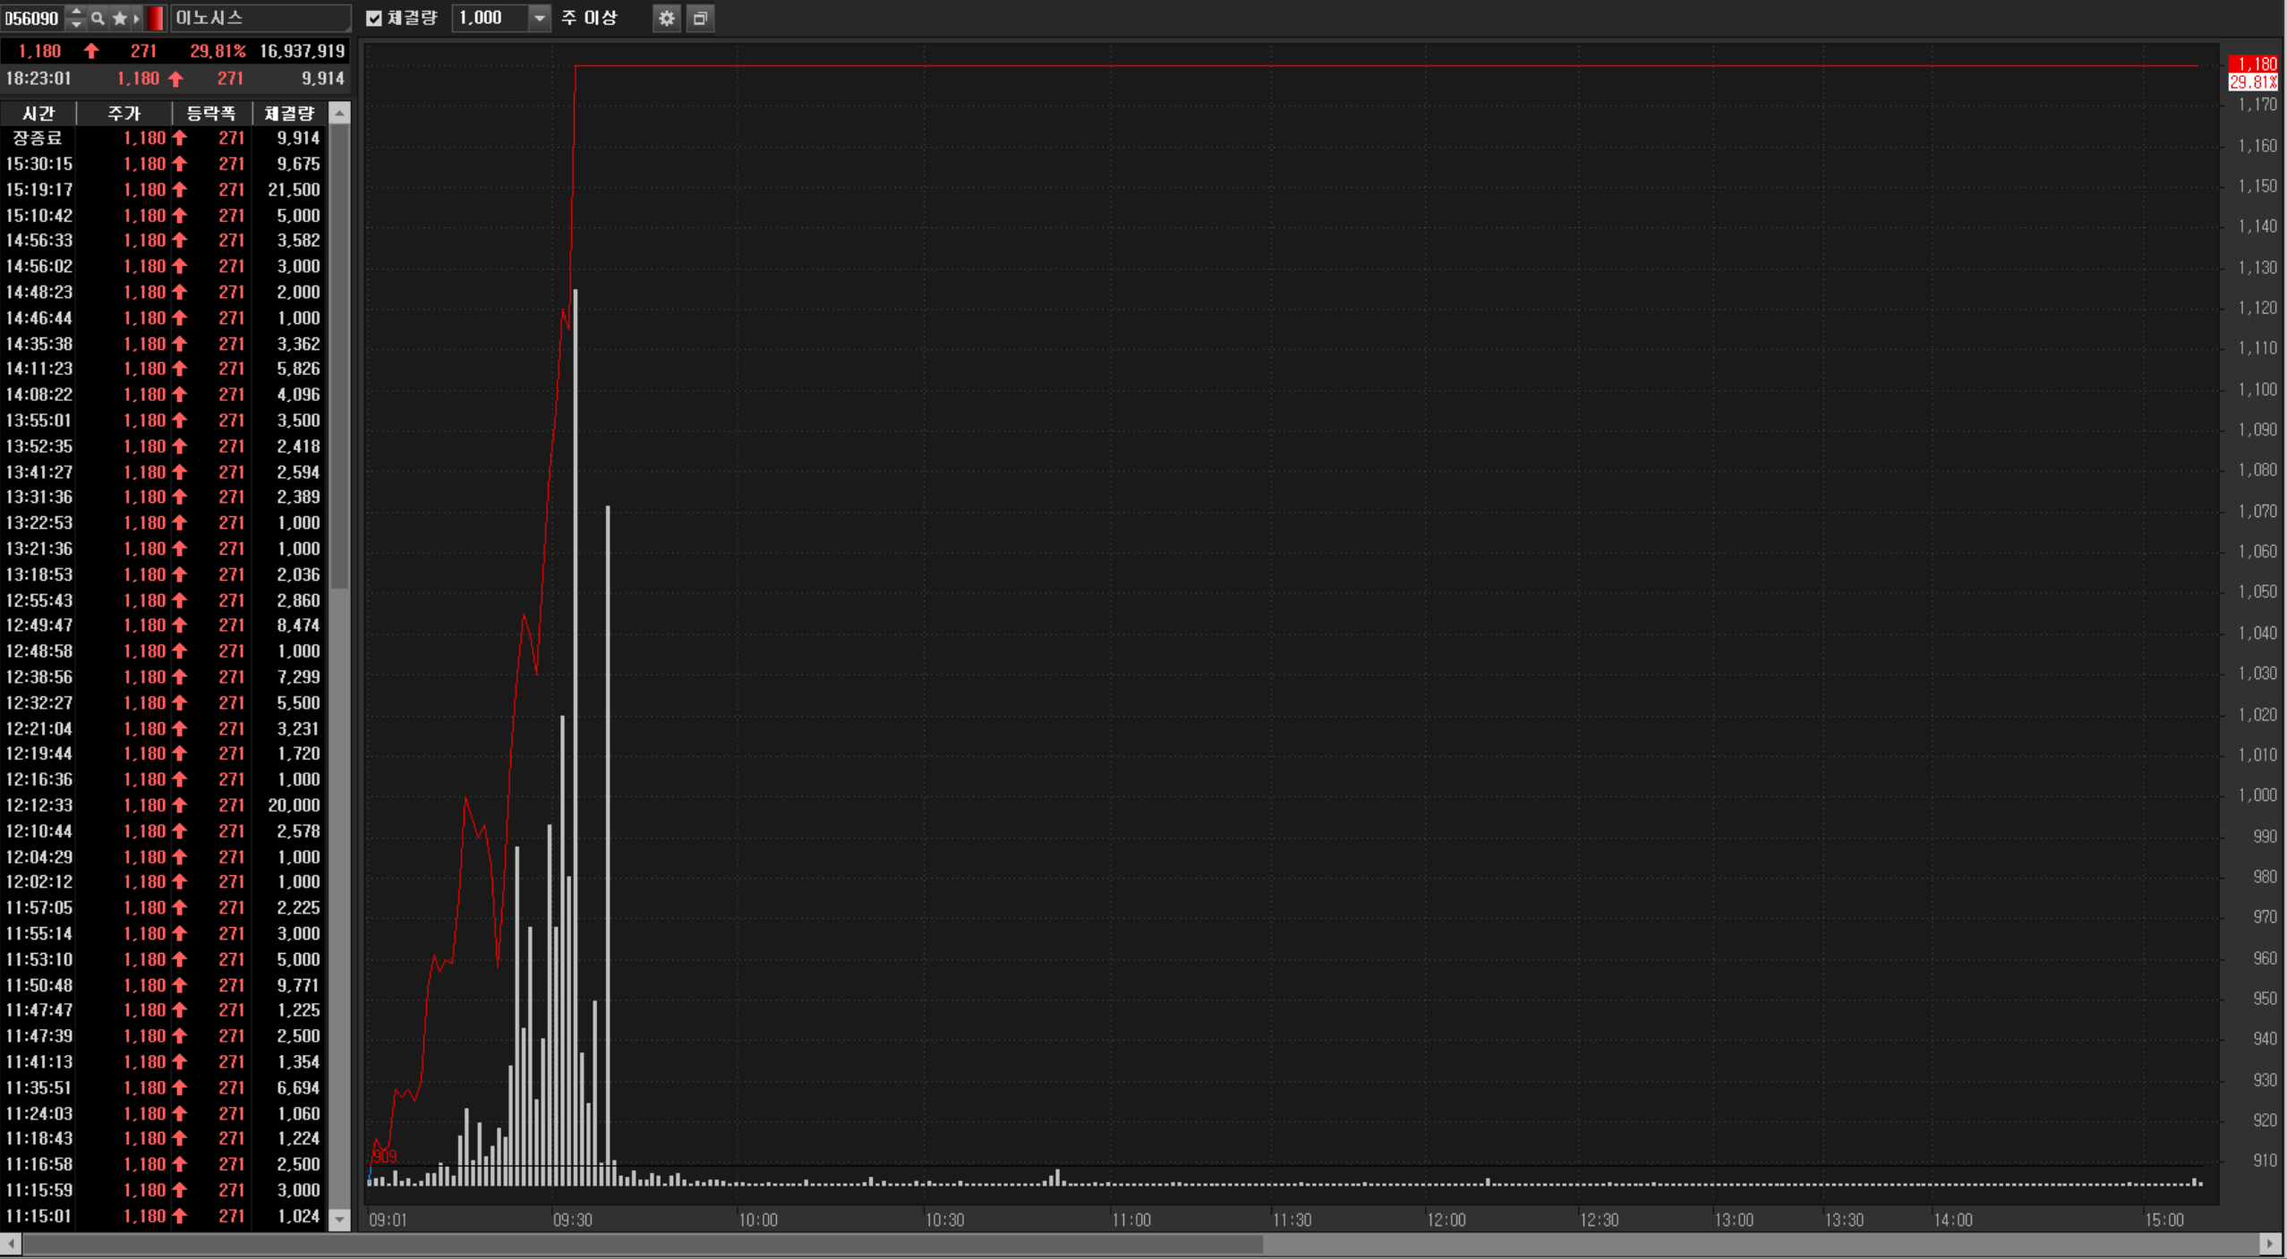Viewport: 2287px width, 1259px height.
Task: Click the horizontal scrollbar right arrow
Action: pos(2268,1244)
